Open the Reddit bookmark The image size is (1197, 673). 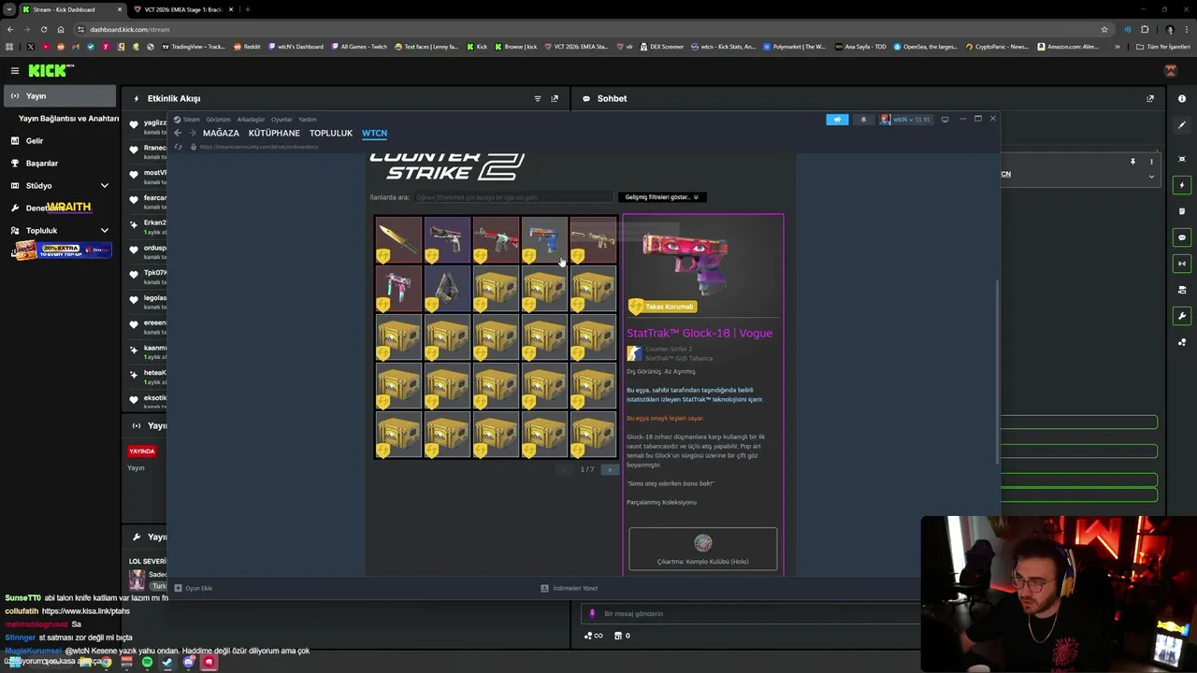248,47
